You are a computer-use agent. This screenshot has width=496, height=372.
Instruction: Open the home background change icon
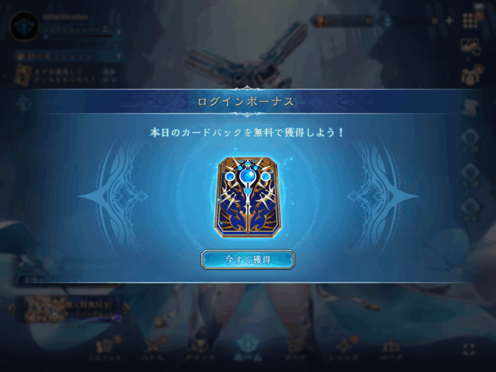[470, 47]
